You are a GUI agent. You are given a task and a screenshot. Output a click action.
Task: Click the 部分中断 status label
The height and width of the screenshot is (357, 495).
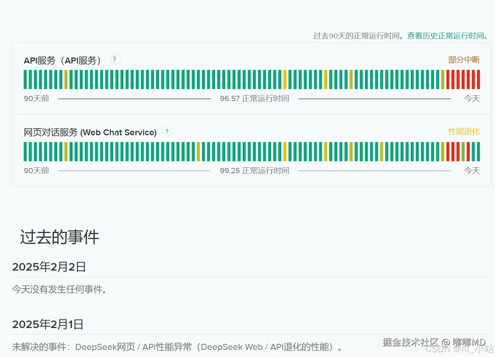pos(464,60)
